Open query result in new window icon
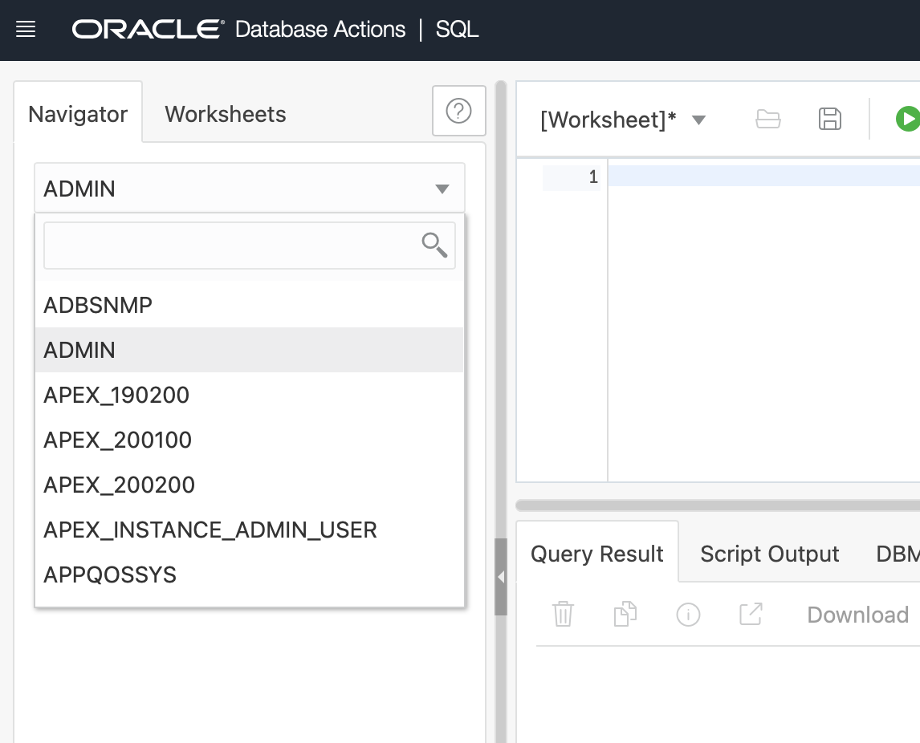The height and width of the screenshot is (743, 920). point(751,615)
